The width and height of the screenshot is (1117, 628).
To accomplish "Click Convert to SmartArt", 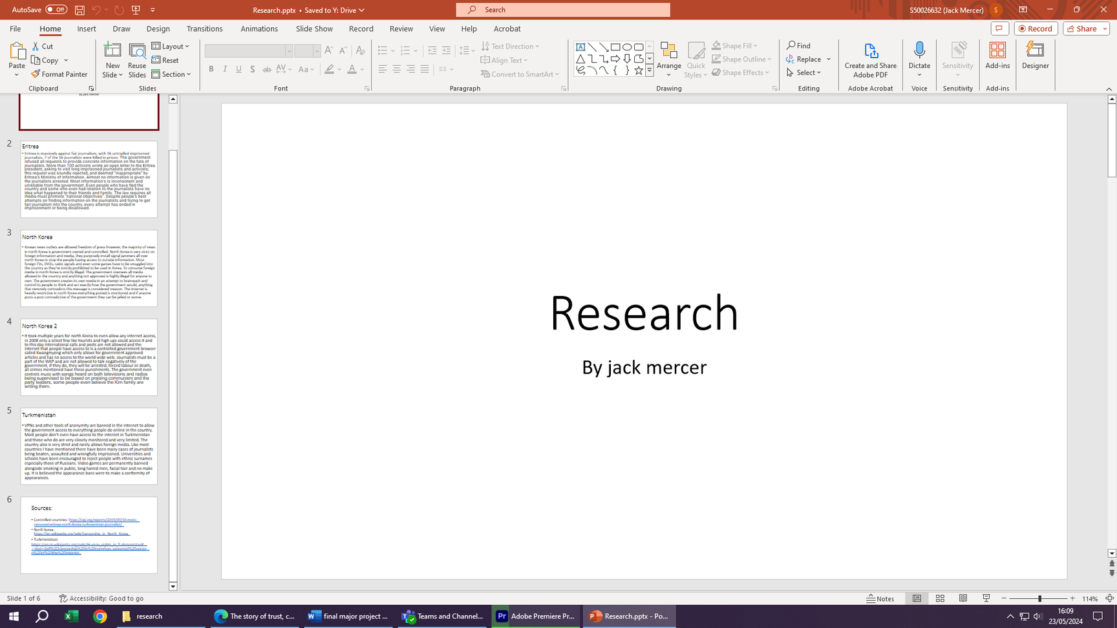I will tap(520, 74).
